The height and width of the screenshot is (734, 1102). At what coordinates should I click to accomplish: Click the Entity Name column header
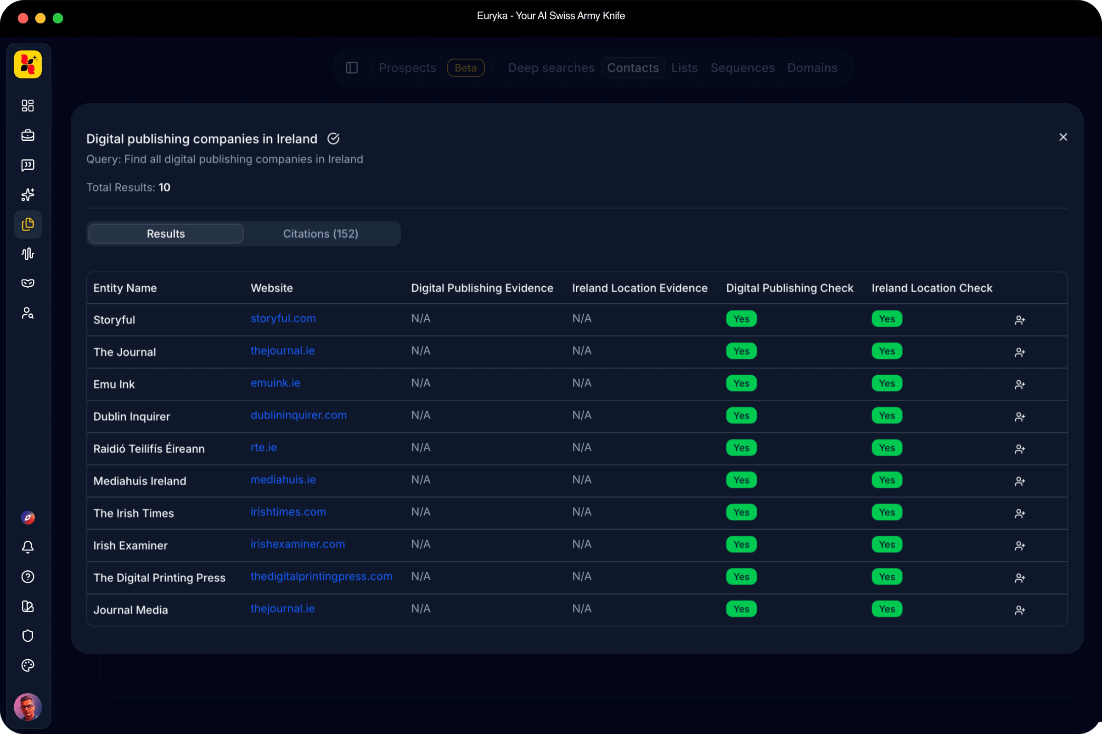[x=125, y=288]
